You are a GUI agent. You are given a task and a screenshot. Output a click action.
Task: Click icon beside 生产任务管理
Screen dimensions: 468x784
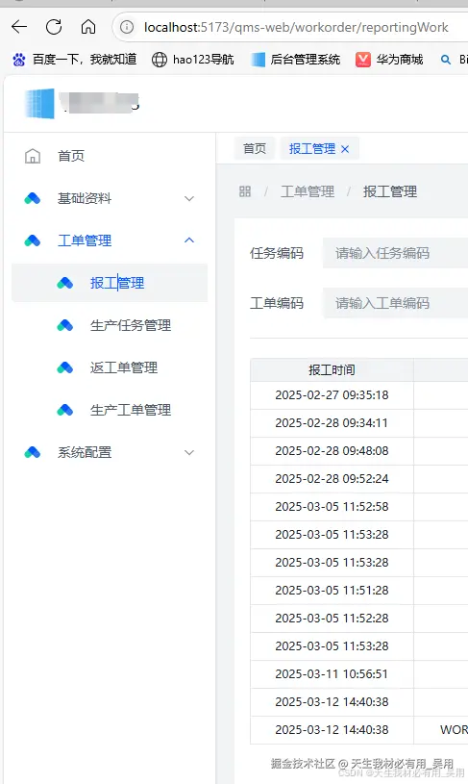click(65, 325)
